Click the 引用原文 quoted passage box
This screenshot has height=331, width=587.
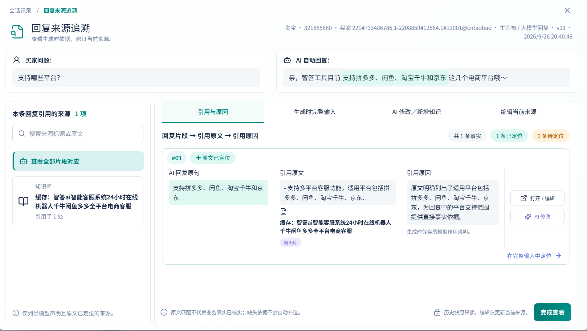[338, 193]
